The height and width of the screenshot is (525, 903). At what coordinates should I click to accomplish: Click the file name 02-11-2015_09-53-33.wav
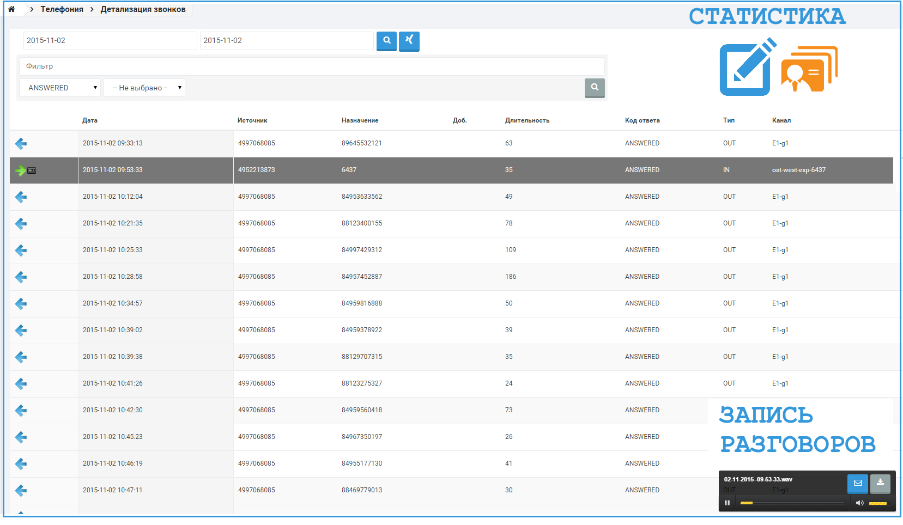click(x=758, y=479)
